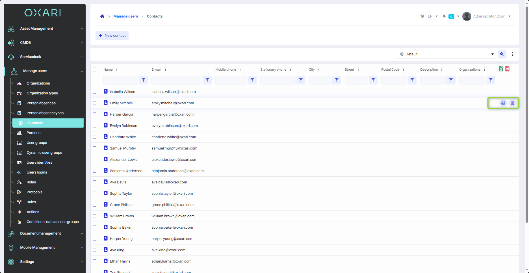
Task: Open Organizations in the sidebar
Action: 38,83
